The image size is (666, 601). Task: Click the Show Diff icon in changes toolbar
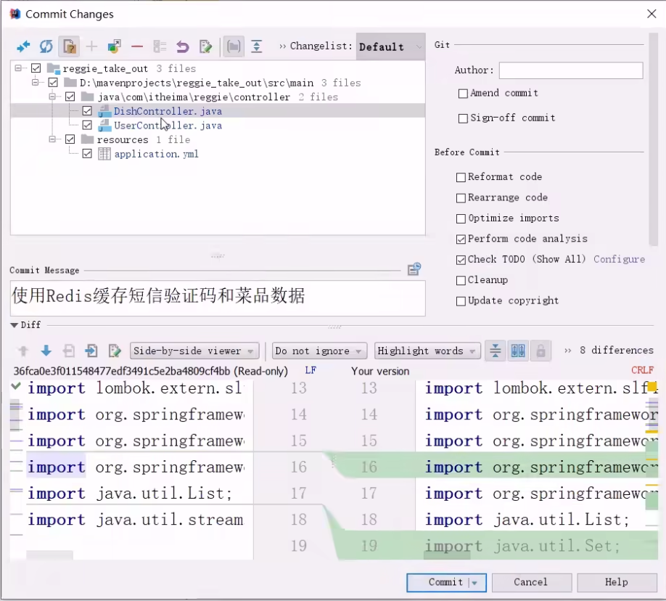point(23,46)
